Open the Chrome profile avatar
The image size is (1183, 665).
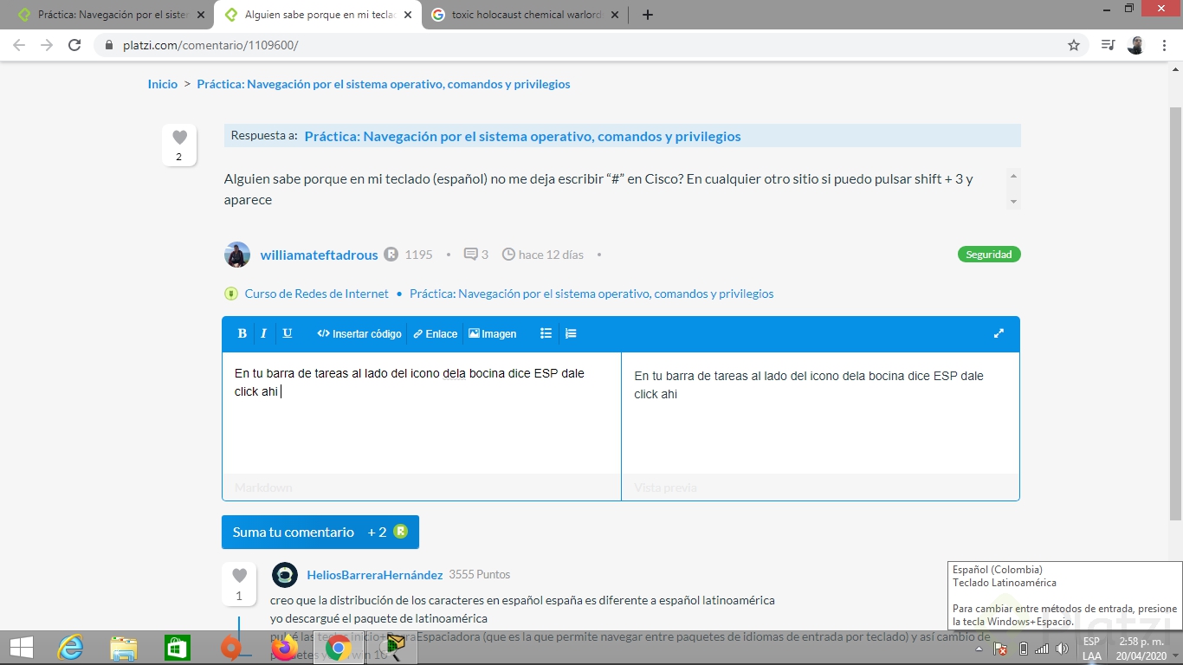click(x=1136, y=45)
